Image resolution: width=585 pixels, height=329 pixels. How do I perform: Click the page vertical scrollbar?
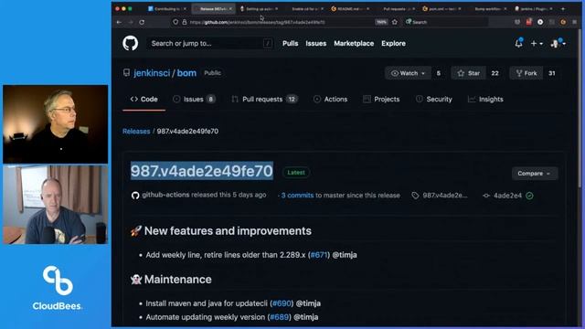coord(580,108)
